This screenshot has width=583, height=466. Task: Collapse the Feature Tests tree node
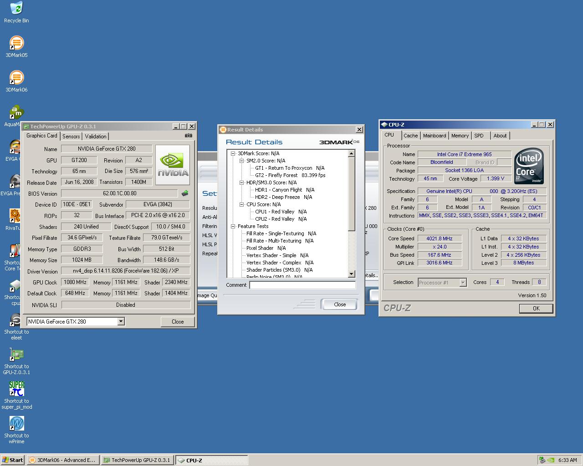tap(233, 226)
